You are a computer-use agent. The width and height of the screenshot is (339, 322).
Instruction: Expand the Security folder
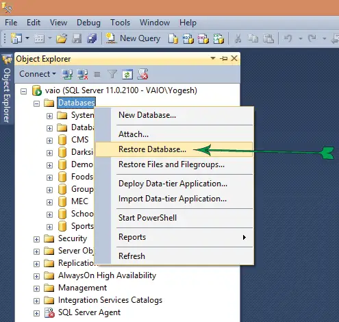pyautogui.click(x=36, y=239)
